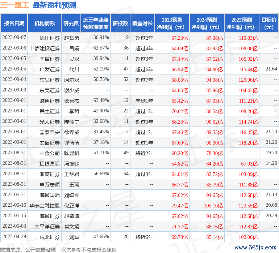
Task: Click researcher name 赵智勇
Action: [71, 38]
